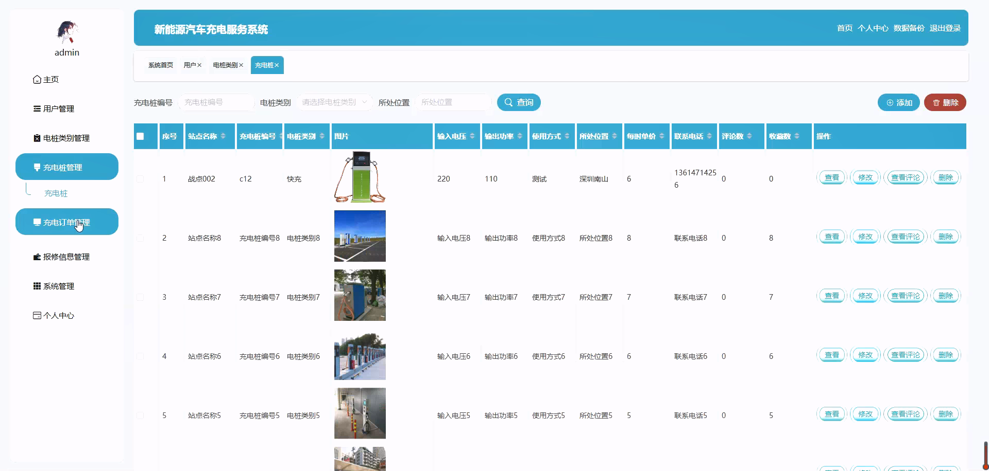Sort by 电桩类别 column arrows
The width and height of the screenshot is (989, 471).
coord(322,136)
